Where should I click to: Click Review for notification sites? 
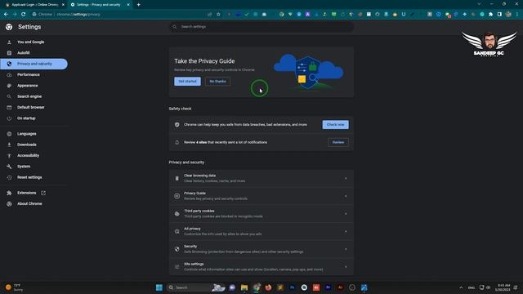(337, 142)
